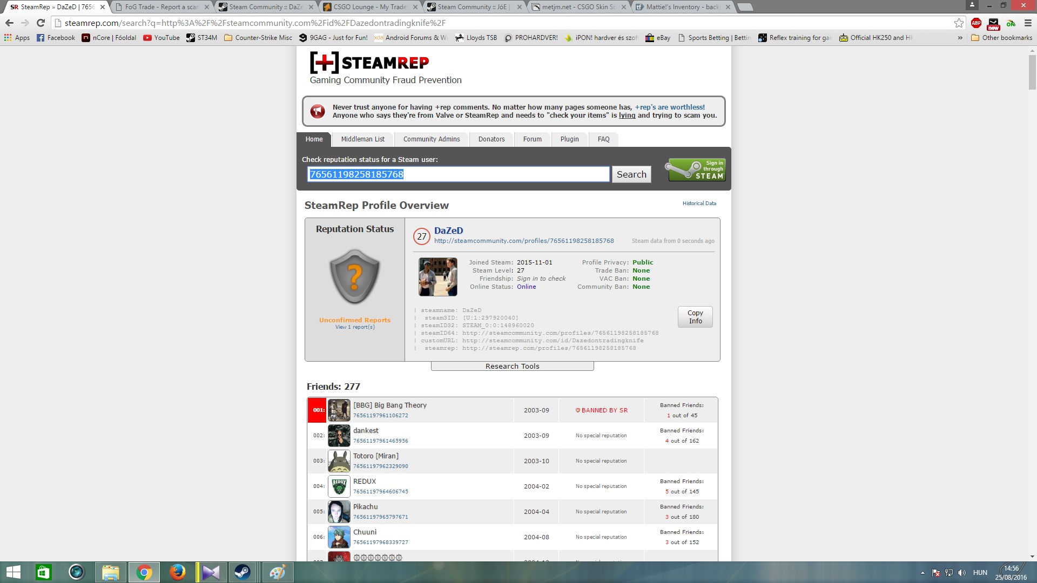The width and height of the screenshot is (1037, 583).
Task: Click the browser back arrow
Action: tap(9, 23)
